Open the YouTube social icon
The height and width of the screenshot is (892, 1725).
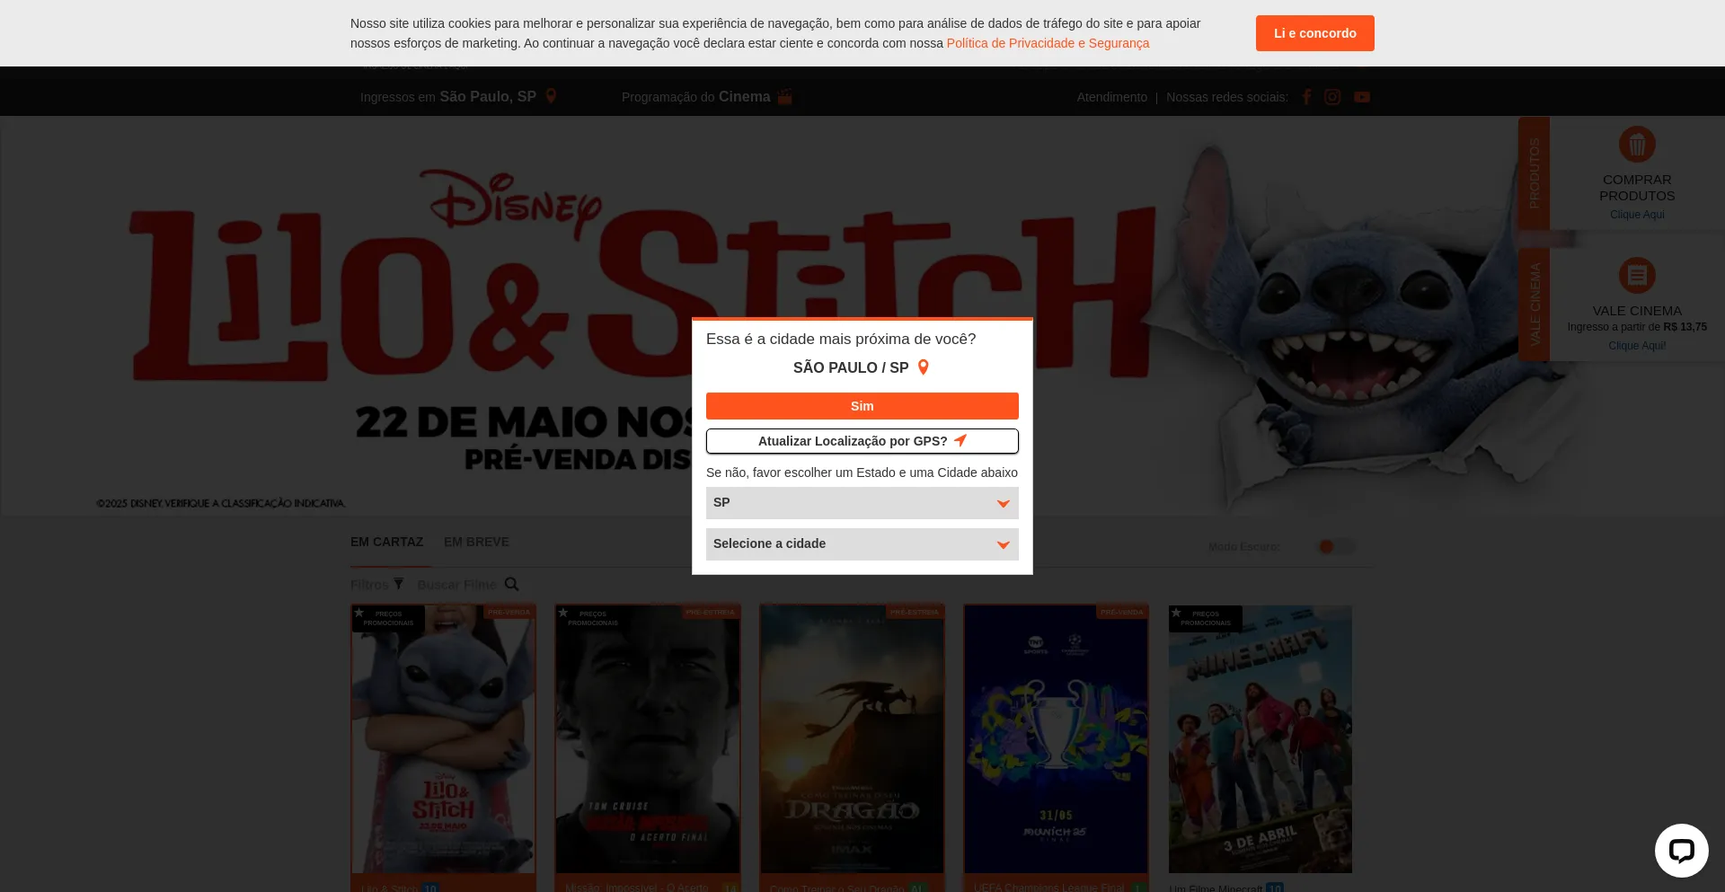(x=1362, y=97)
